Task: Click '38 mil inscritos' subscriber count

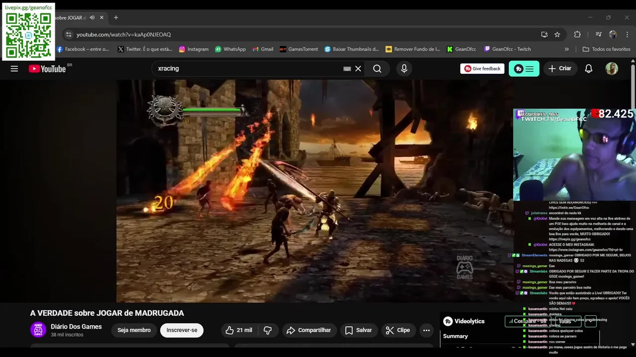Action: pyautogui.click(x=67, y=335)
